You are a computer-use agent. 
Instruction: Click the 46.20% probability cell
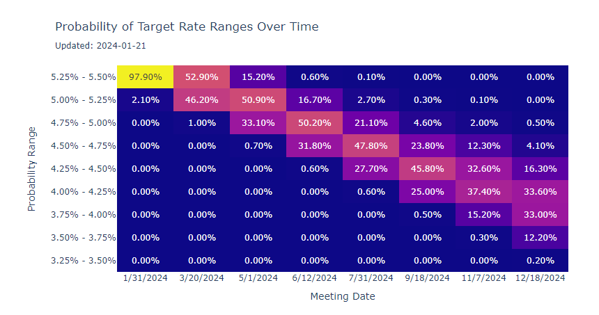tap(202, 100)
